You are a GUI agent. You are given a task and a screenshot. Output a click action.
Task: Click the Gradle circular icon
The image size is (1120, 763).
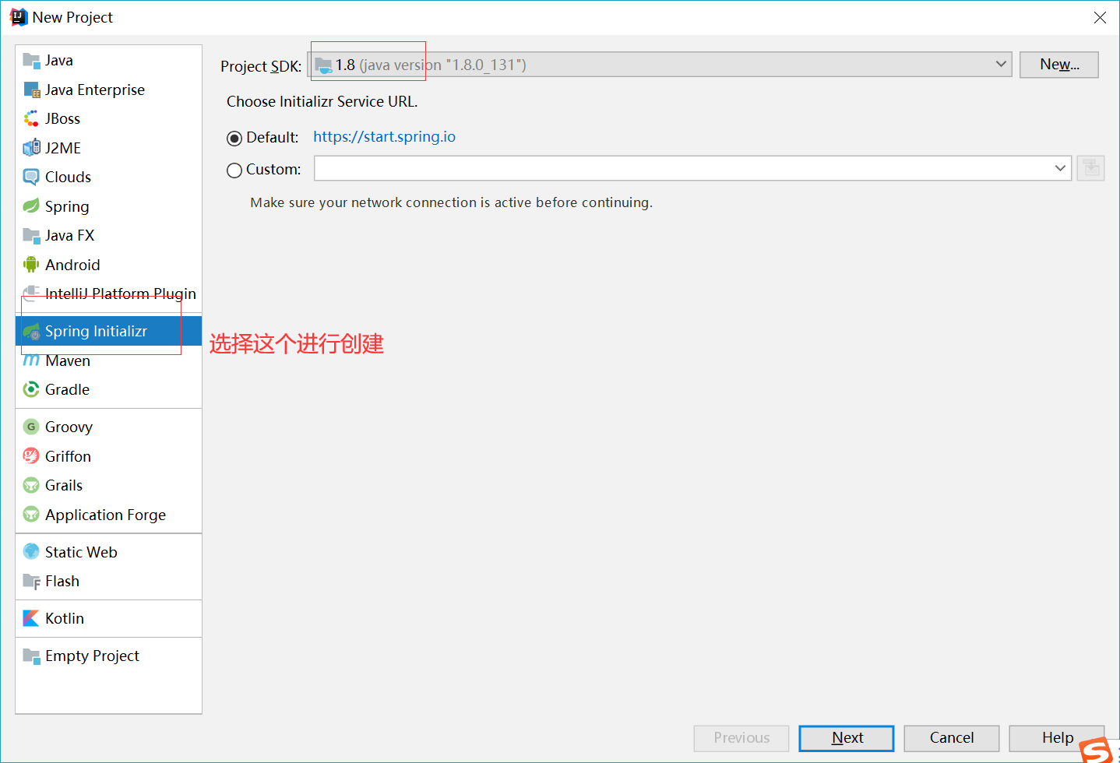coord(31,389)
